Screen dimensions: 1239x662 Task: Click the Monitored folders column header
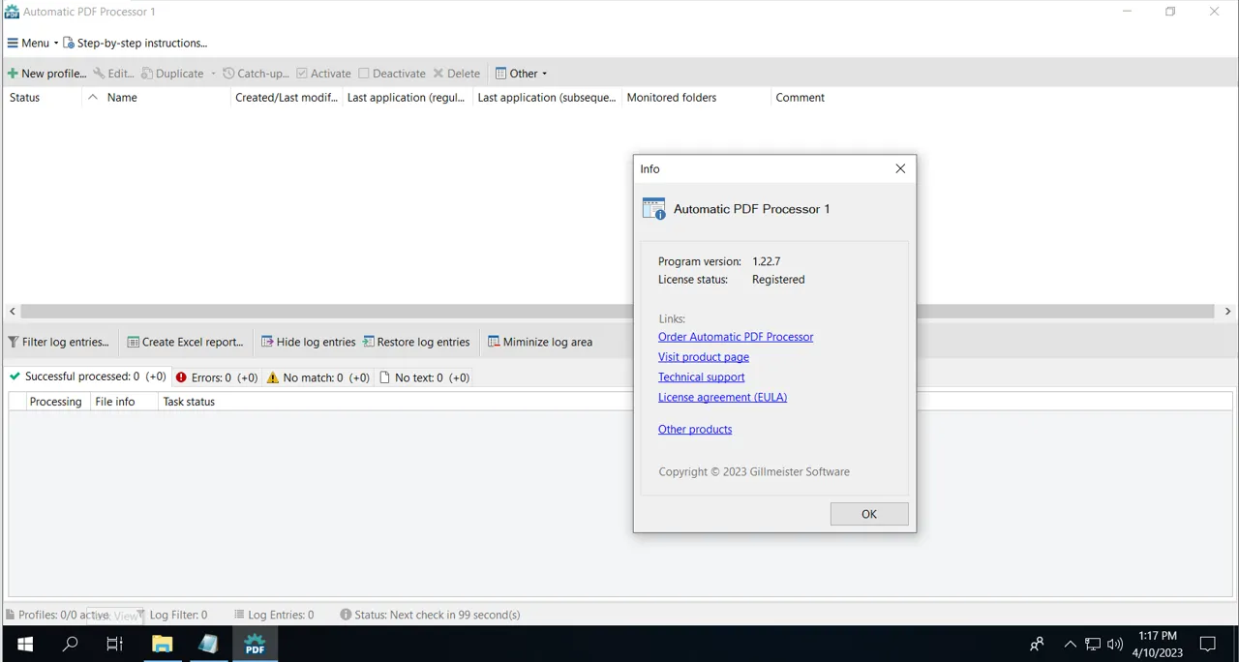coord(697,98)
